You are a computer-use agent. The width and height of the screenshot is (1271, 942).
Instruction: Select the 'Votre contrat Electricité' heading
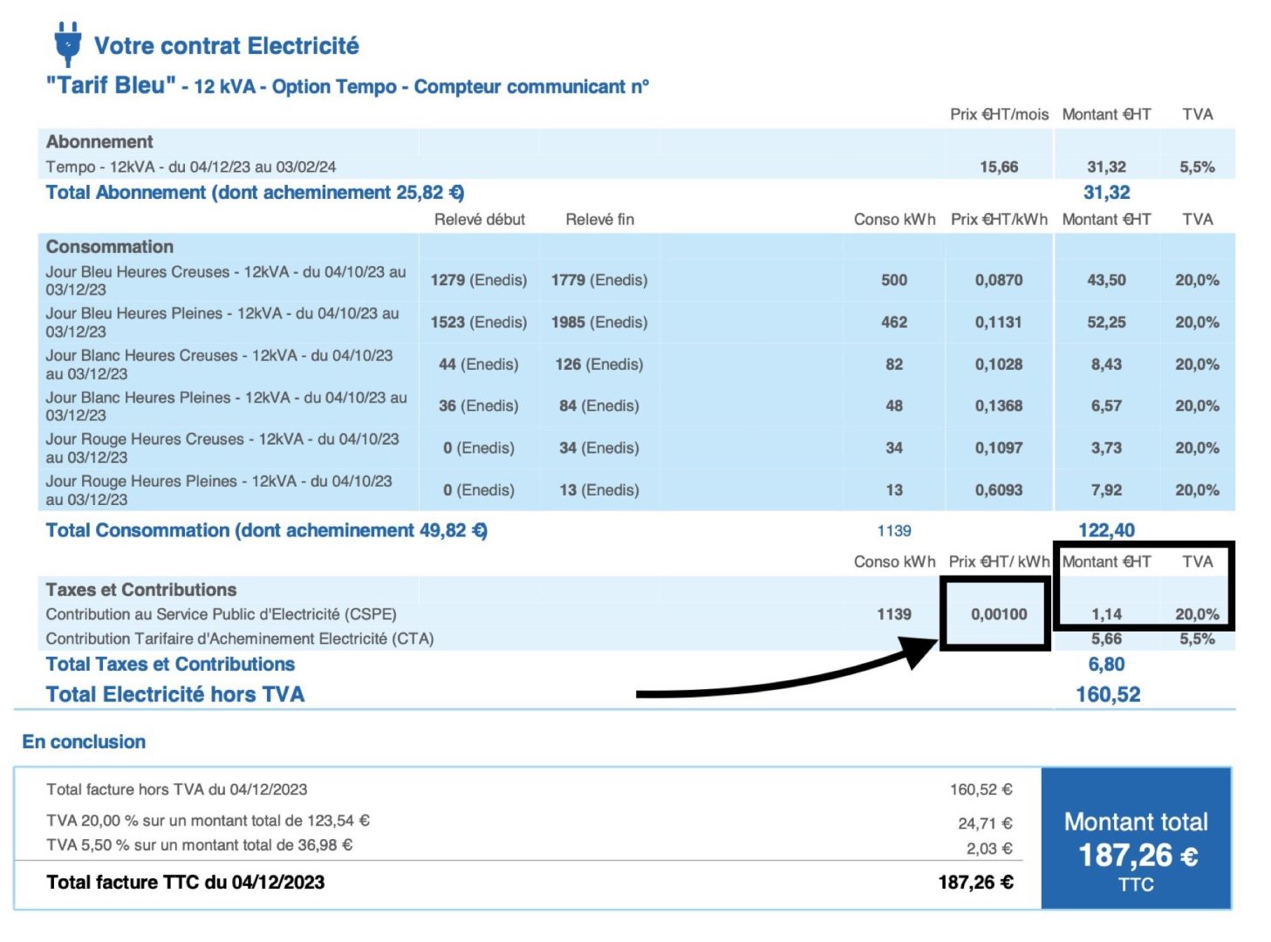click(x=227, y=45)
